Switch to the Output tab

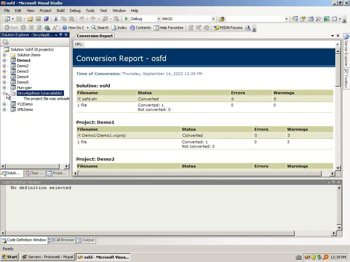(x=86, y=240)
